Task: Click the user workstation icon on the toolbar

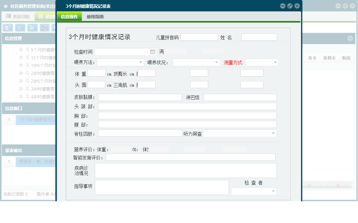Action: pos(44,28)
